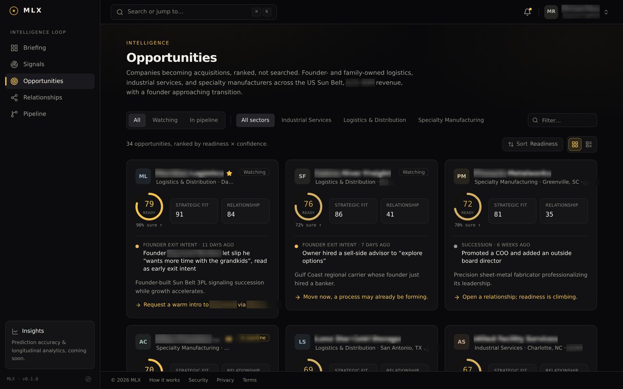This screenshot has width=623, height=389.
Task: Click the readiness ring showing 76
Action: (308, 207)
